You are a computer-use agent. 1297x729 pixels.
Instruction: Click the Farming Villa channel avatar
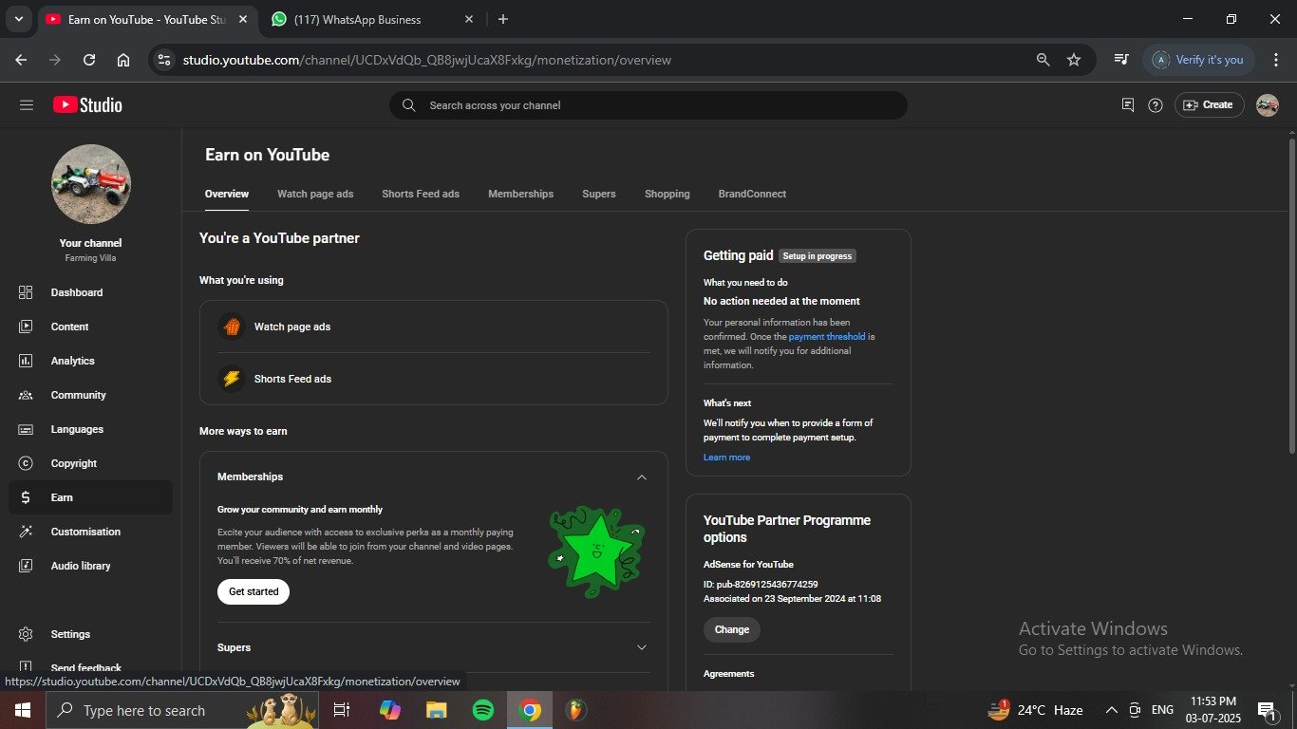[90, 184]
